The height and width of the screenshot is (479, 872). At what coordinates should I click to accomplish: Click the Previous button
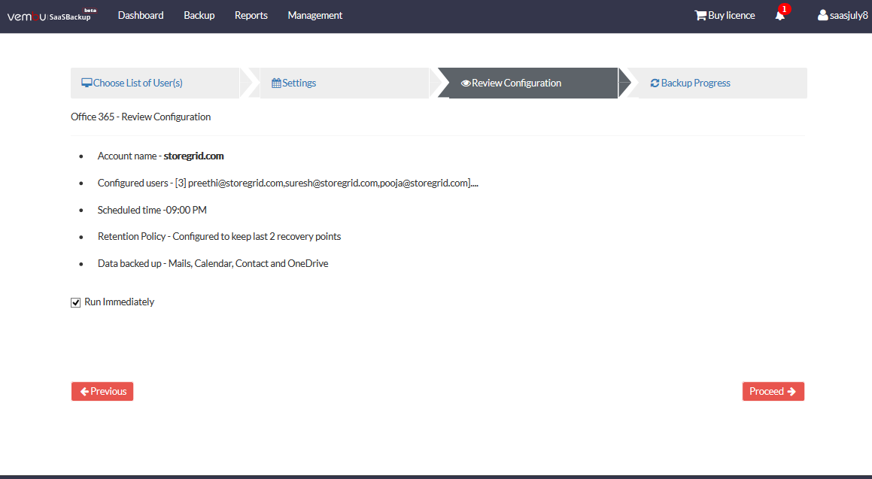[x=102, y=391]
